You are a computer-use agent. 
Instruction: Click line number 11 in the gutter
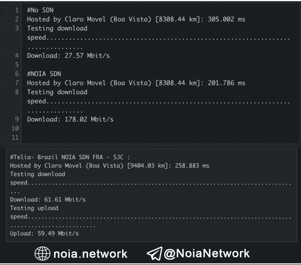15,137
